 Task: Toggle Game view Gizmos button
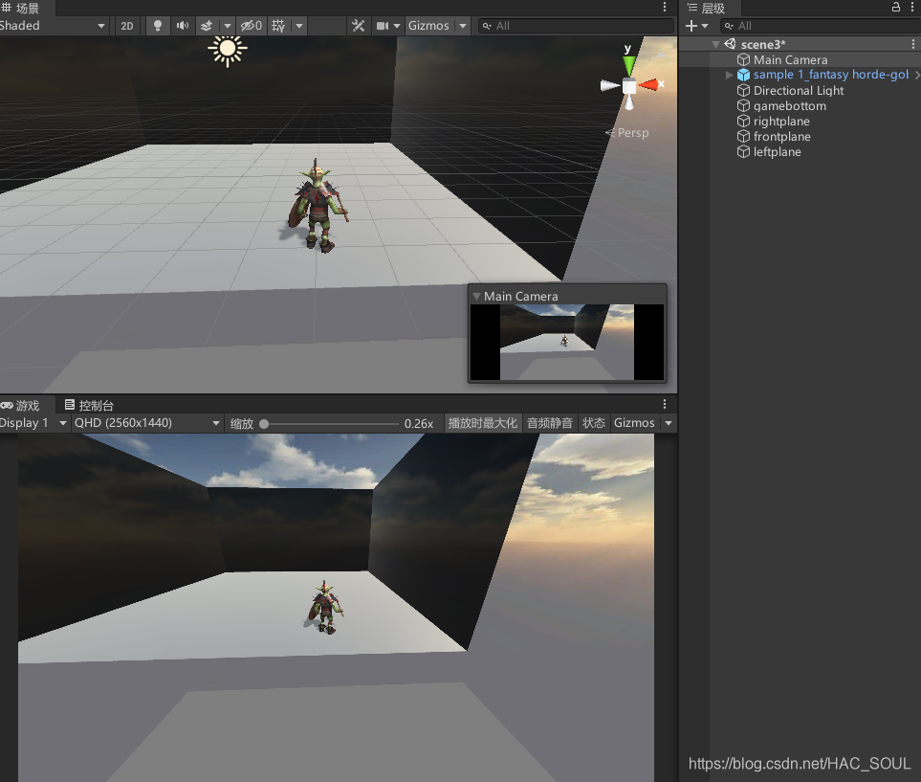click(x=634, y=423)
